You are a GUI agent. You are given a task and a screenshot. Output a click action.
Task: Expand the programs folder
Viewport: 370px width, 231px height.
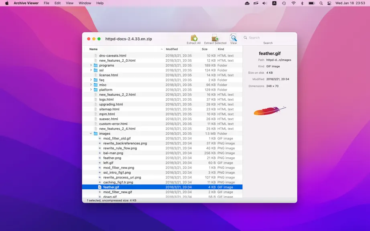91,65
